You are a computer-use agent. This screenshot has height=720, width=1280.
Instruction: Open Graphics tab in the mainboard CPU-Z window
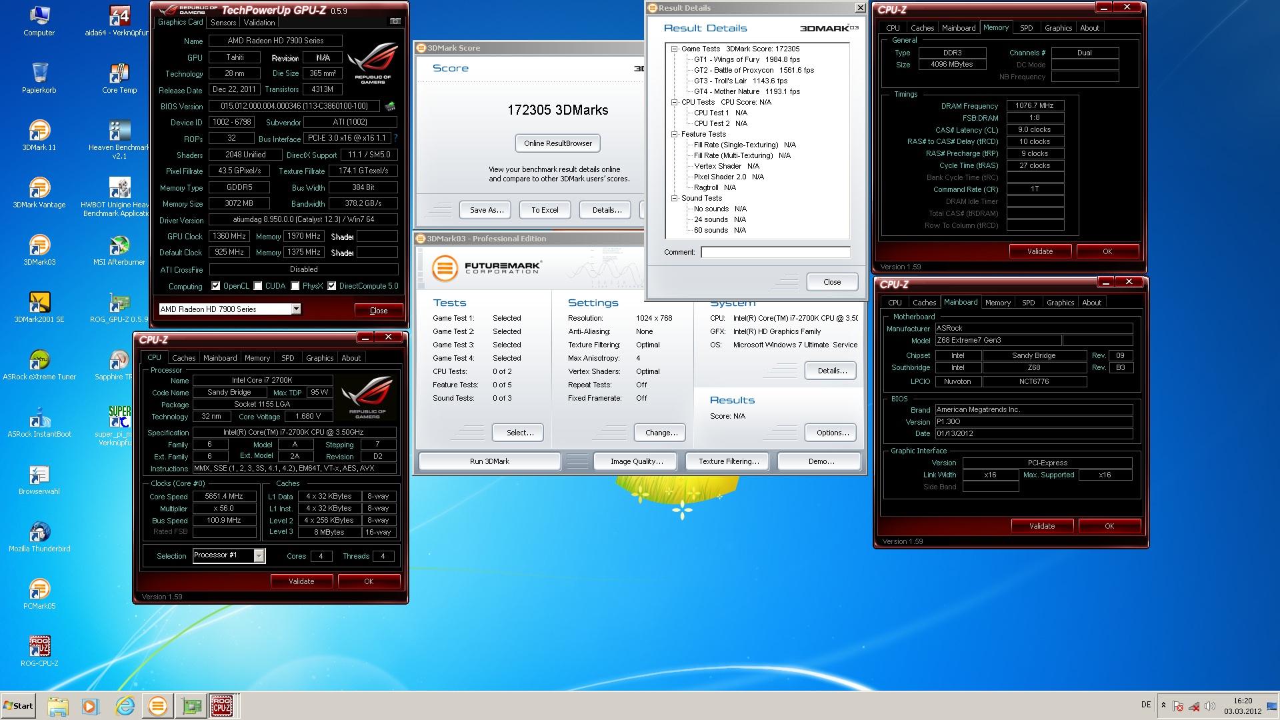[x=1060, y=303]
